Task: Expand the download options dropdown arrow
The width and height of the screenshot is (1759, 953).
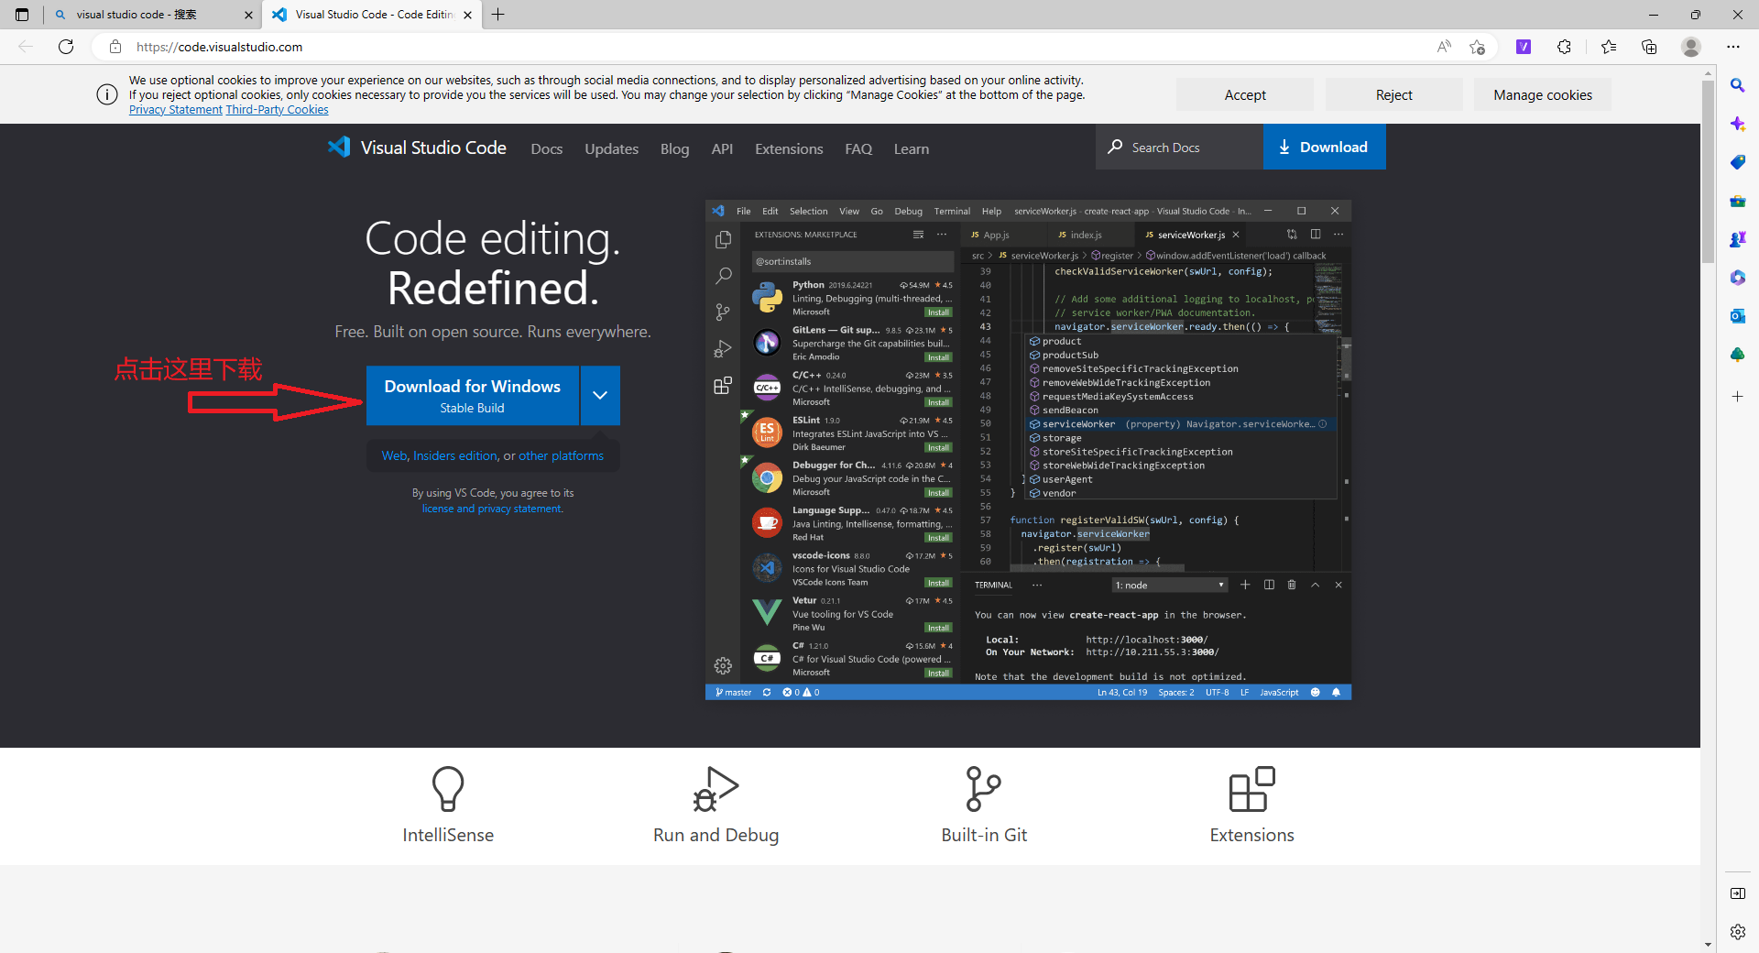Action: pyautogui.click(x=600, y=395)
